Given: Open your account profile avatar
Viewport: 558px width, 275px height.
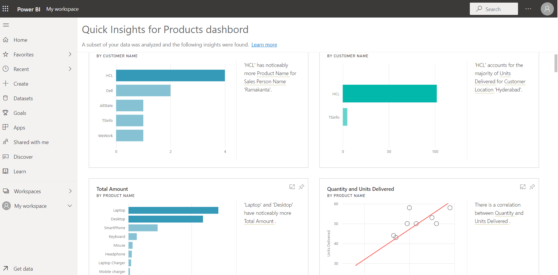Looking at the screenshot, I should 547,9.
